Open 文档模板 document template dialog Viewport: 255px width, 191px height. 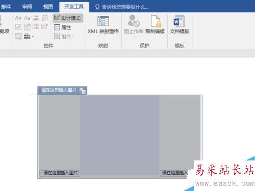[x=180, y=24]
